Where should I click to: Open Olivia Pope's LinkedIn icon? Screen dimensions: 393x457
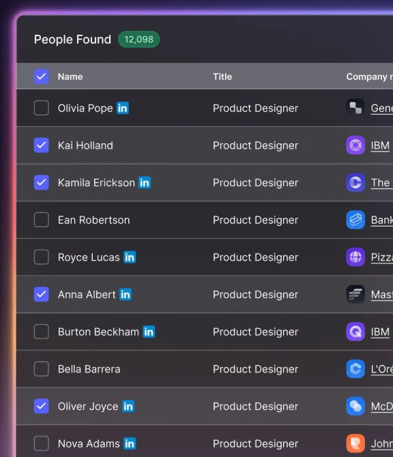click(x=122, y=108)
